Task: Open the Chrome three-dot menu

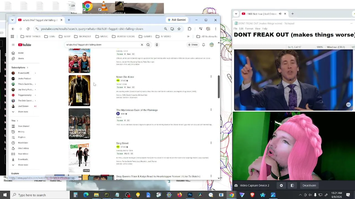Action: click(215, 29)
